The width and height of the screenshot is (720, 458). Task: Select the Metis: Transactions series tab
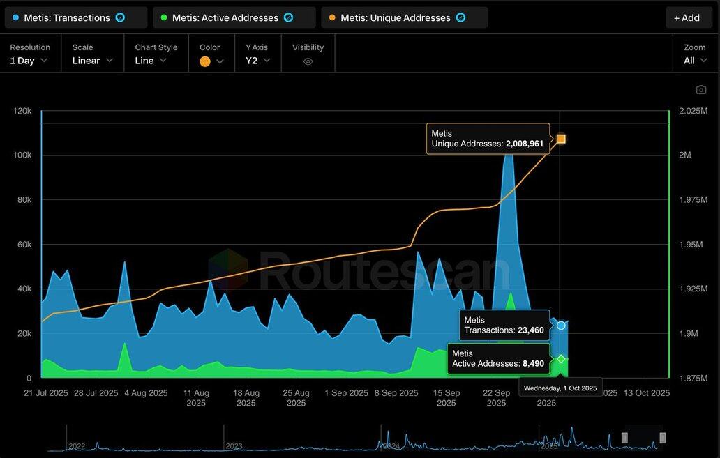68,17
